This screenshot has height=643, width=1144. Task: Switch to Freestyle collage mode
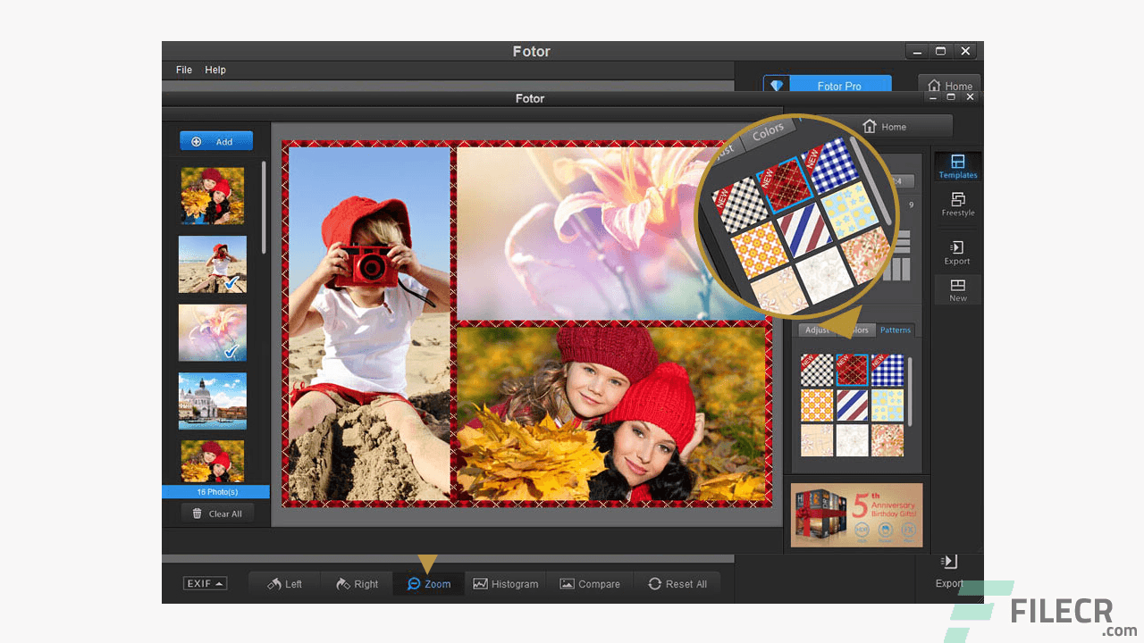pyautogui.click(x=957, y=205)
